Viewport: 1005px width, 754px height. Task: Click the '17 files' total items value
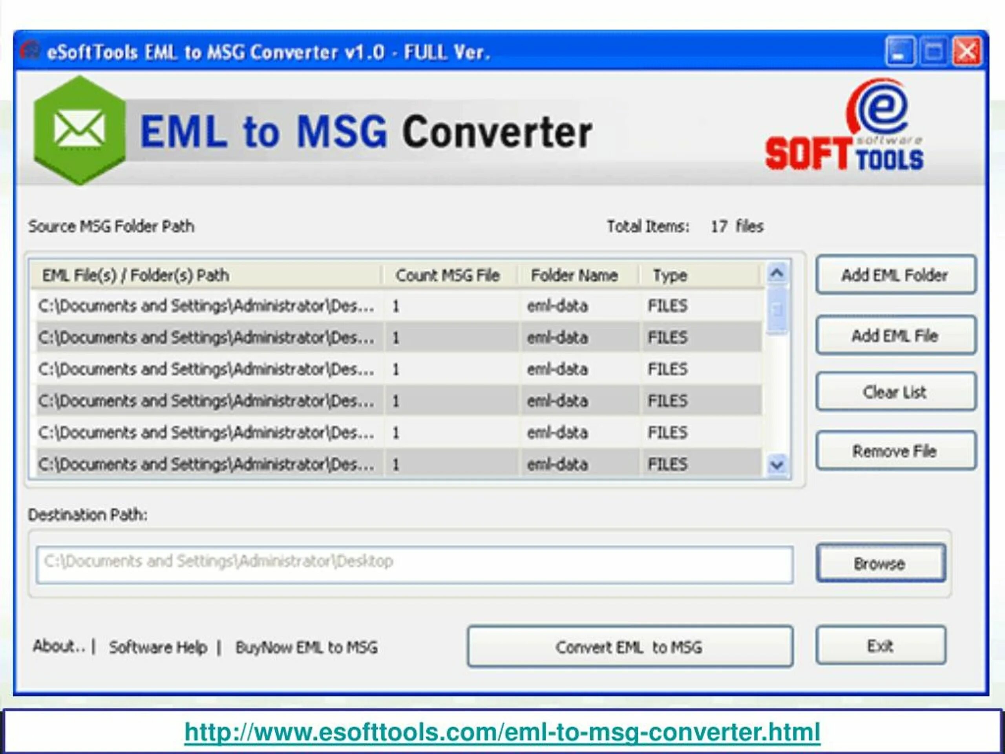737,226
